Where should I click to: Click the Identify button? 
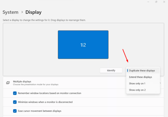[x=111, y=70]
